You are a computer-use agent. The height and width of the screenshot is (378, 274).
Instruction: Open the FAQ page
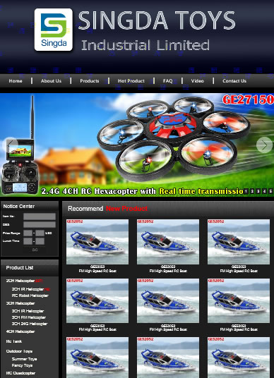[168, 81]
